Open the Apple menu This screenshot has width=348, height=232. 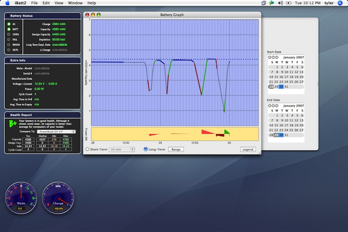point(7,3)
